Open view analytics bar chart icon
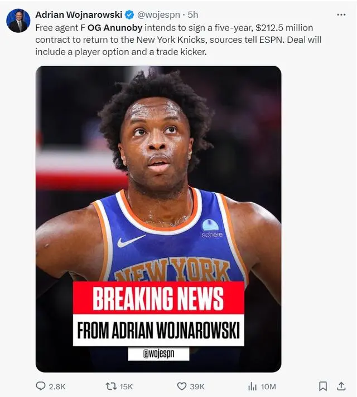The width and height of the screenshot is (357, 397). (252, 386)
